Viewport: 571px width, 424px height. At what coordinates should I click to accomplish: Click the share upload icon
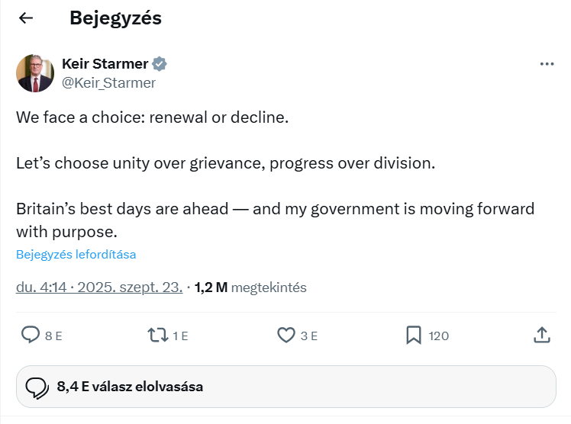[541, 335]
